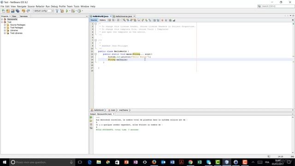Click the Start Macro Recording red icon
This screenshot has height=166, width=295.
[162, 20]
